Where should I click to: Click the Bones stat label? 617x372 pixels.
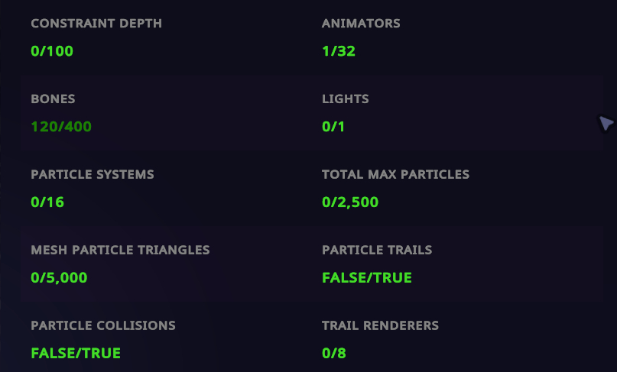(53, 99)
